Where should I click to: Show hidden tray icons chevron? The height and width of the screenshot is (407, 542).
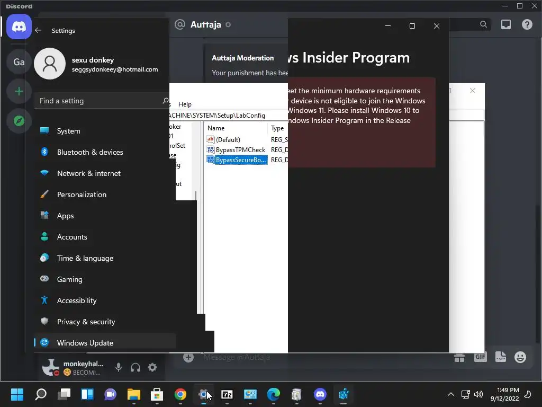tap(451, 394)
